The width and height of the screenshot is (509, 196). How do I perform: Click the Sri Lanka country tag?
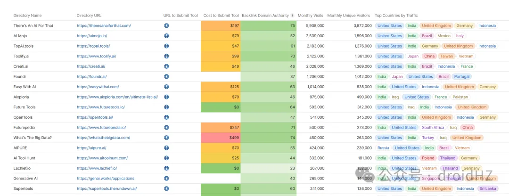[488, 188]
